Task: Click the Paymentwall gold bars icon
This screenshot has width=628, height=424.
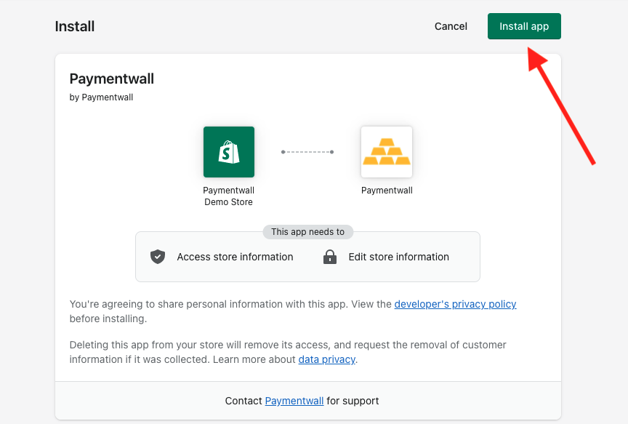Action: 387,152
